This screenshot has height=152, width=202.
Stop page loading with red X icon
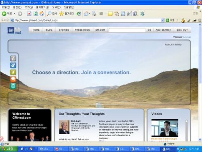click(x=29, y=14)
